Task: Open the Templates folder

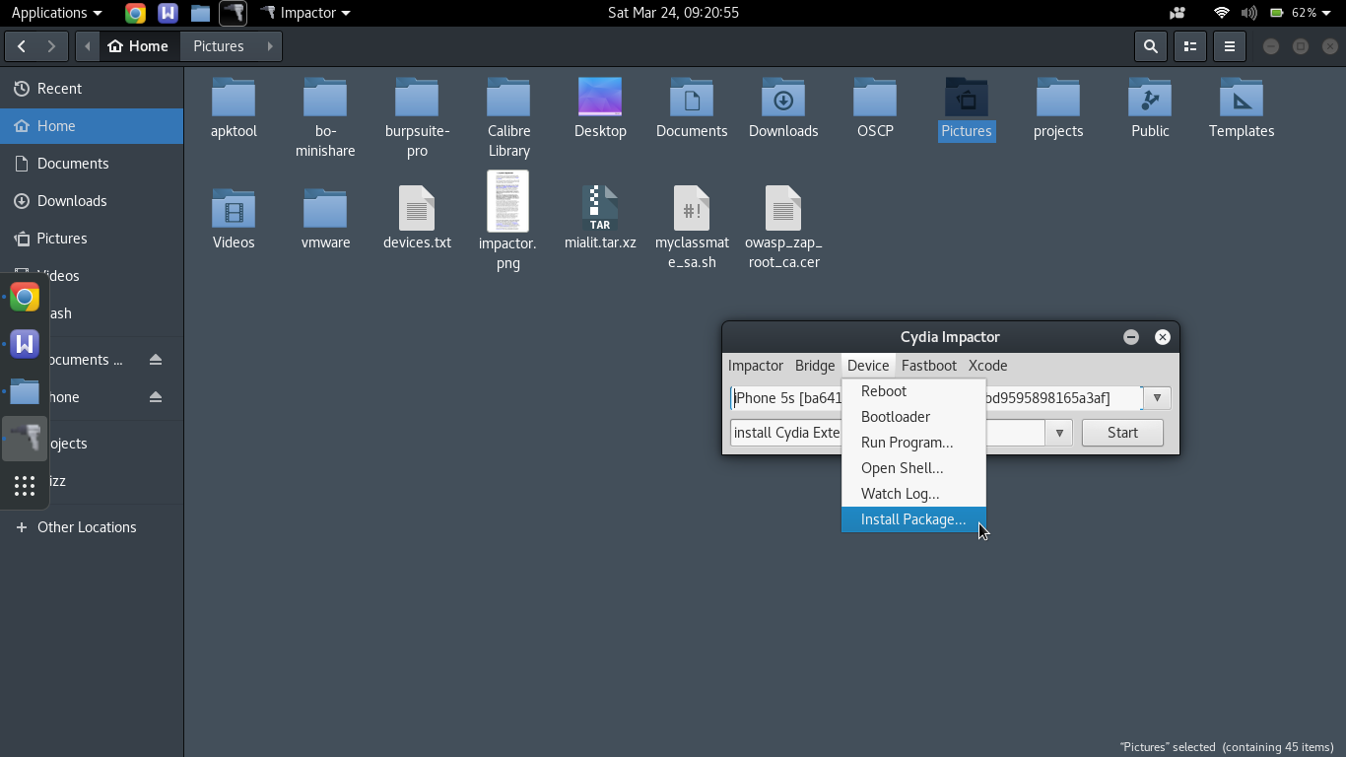Action: coord(1242,108)
